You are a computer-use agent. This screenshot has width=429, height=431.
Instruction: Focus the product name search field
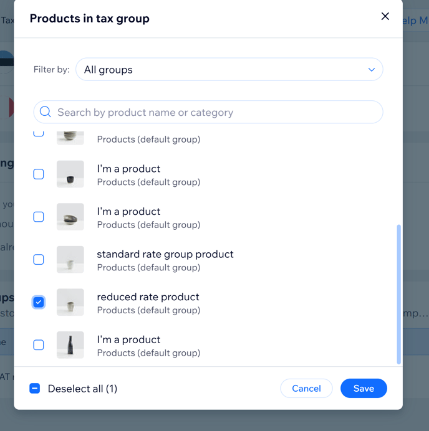(208, 112)
